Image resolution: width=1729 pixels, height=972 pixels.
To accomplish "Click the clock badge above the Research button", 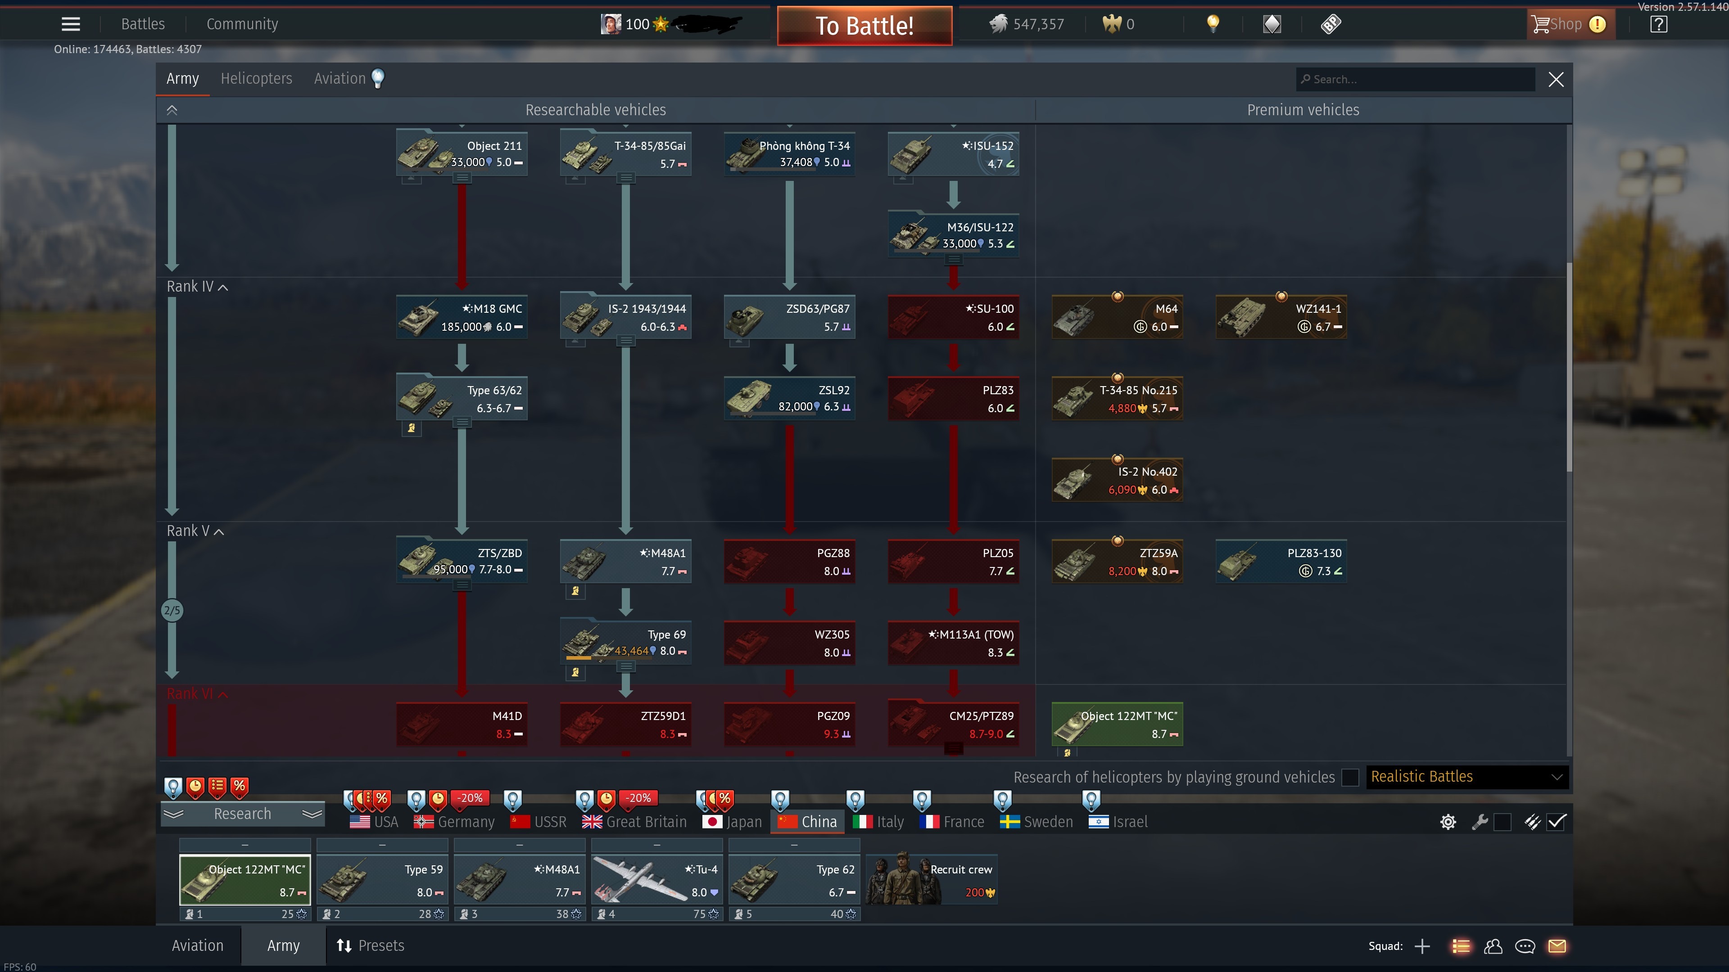I will 195,787.
